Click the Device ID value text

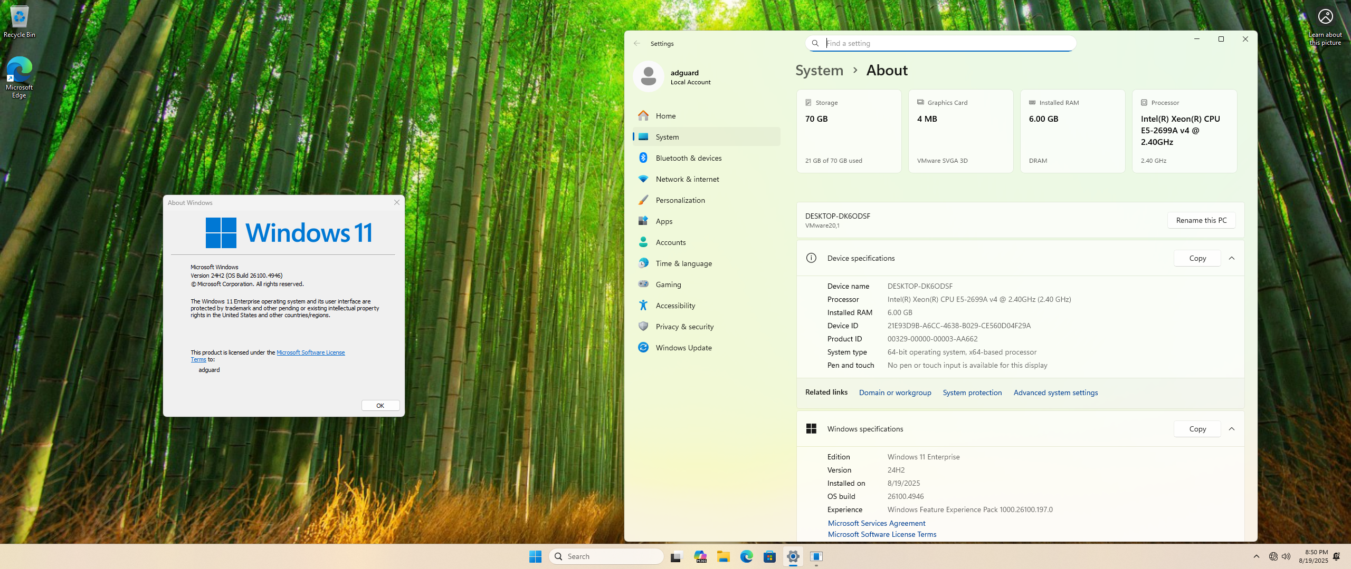959,326
